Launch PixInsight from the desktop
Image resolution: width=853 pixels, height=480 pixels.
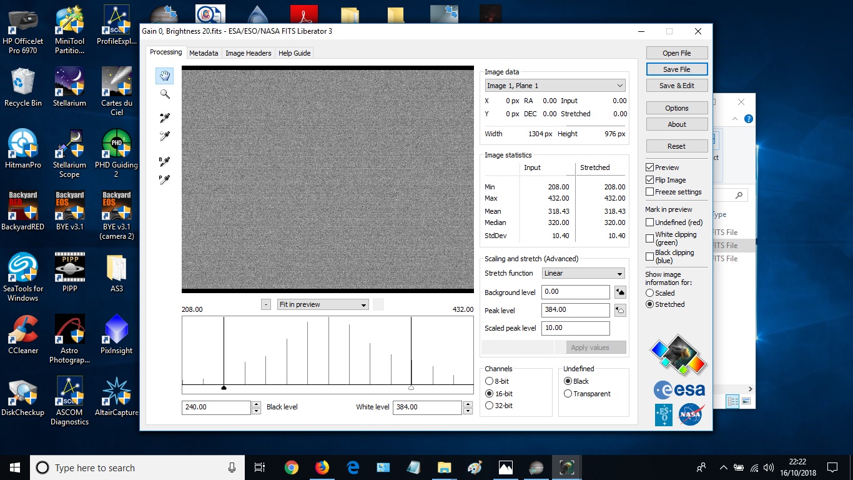116,334
